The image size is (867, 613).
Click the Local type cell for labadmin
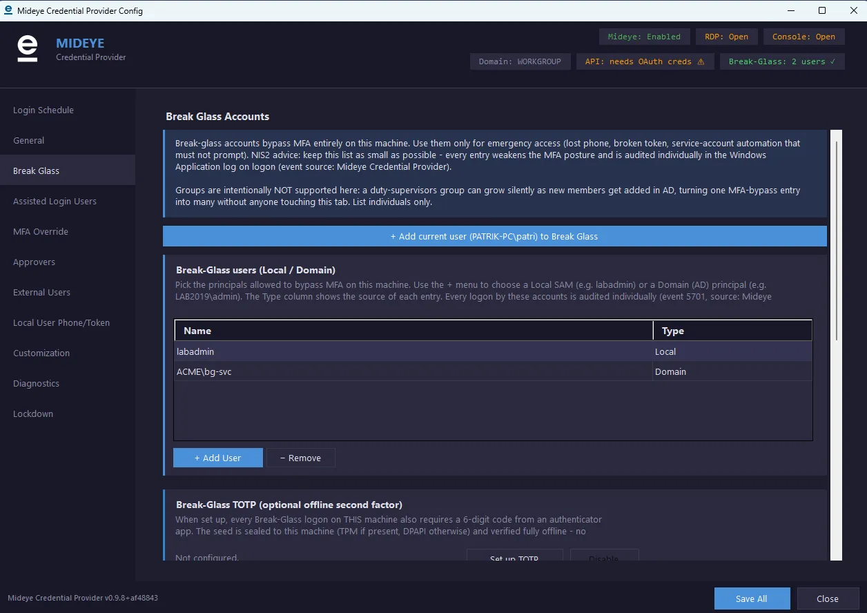733,351
